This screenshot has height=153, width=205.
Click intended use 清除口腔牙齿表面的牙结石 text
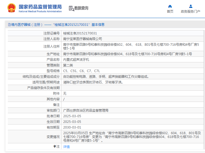[93, 82]
